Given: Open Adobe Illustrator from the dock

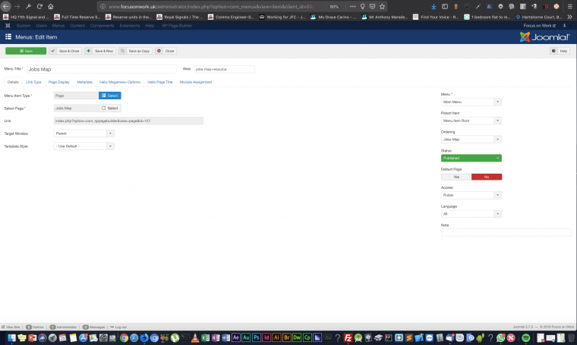Looking at the screenshot, I should tap(276, 337).
